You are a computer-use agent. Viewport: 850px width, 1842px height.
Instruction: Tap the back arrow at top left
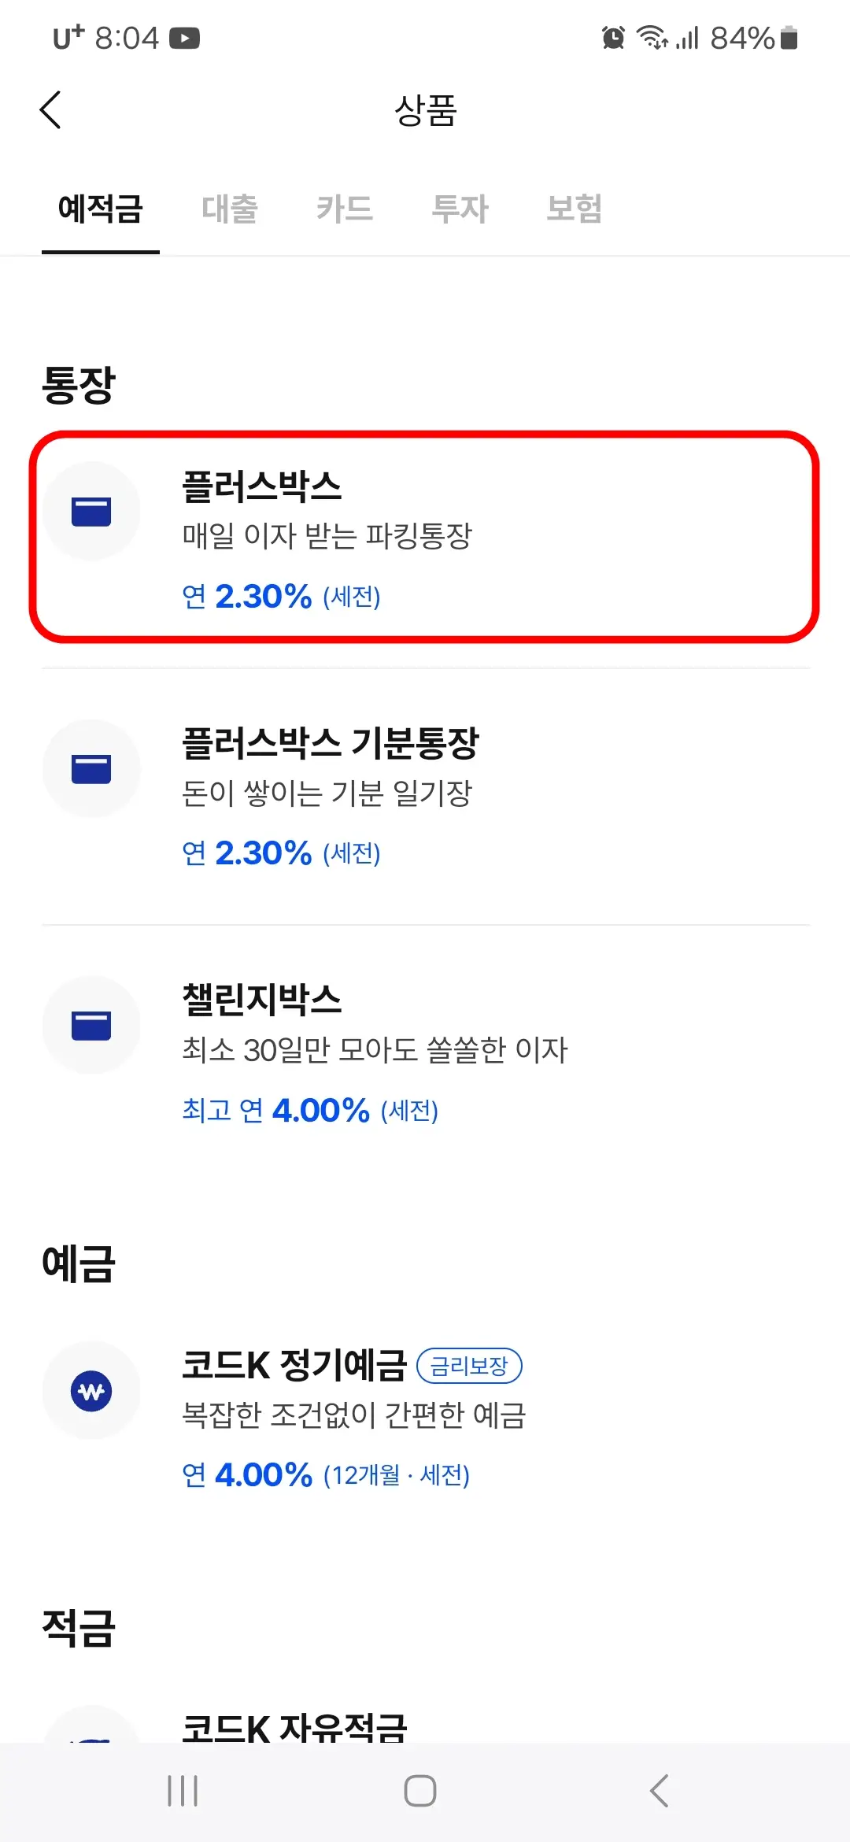point(50,110)
